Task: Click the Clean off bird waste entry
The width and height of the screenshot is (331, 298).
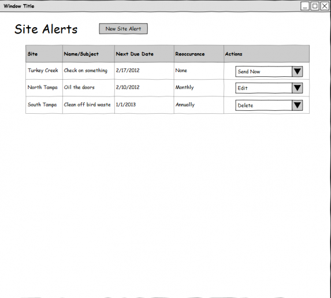Action: [87, 105]
